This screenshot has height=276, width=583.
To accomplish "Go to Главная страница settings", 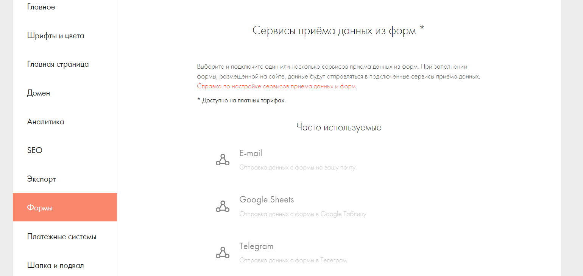I will [58, 64].
